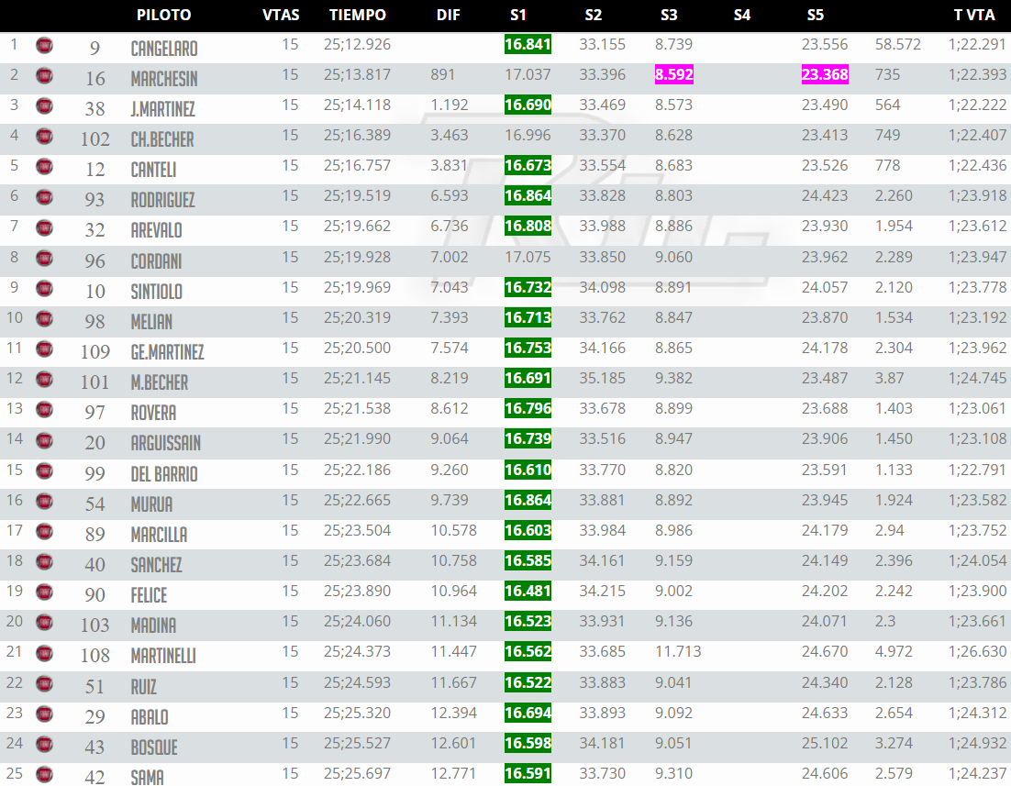Click the TIEMPO column header
This screenshot has height=786, width=1011.
357,15
